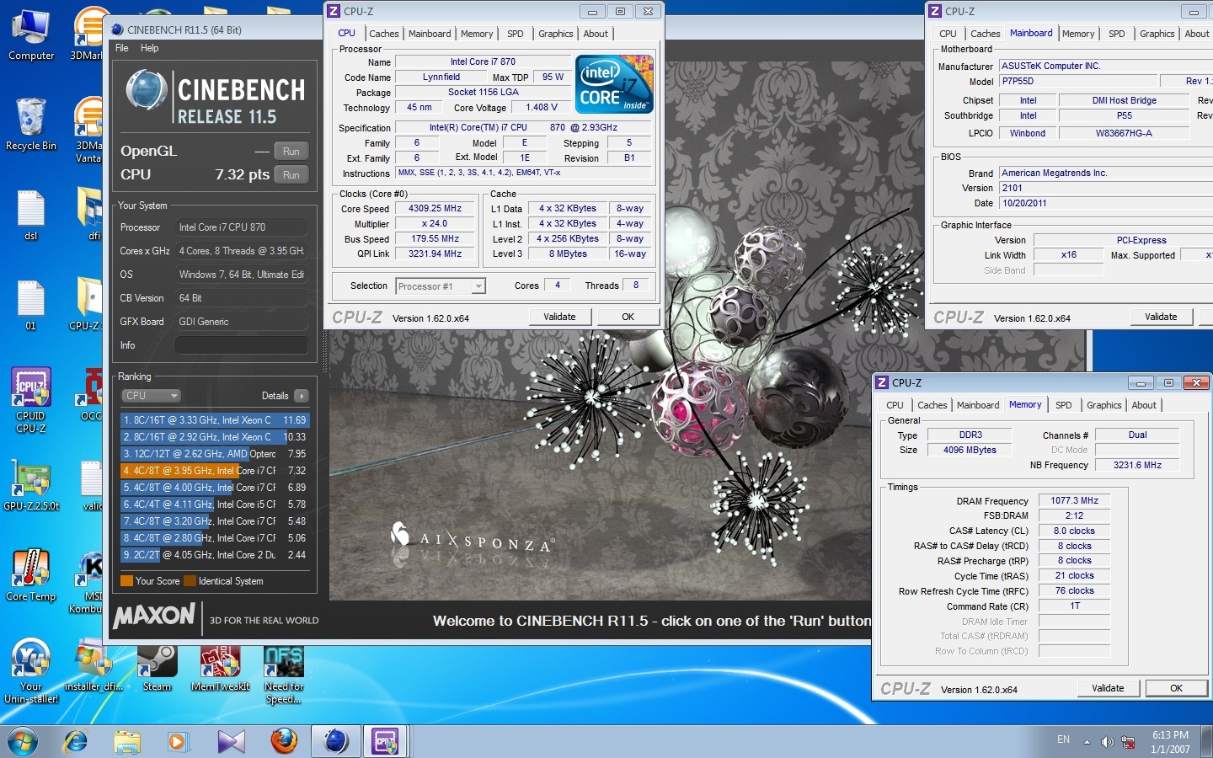Click OK in Memory CPU-Z window
The image size is (1213, 758).
point(1176,688)
